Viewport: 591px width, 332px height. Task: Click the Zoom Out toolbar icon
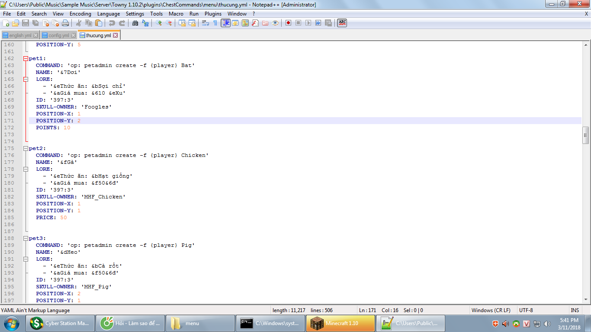click(x=169, y=23)
